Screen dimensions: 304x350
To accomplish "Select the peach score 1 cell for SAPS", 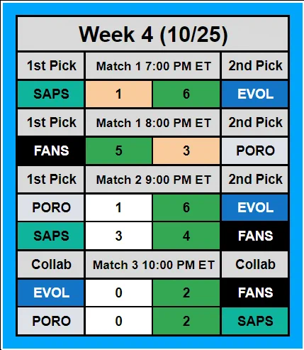I will pos(118,94).
